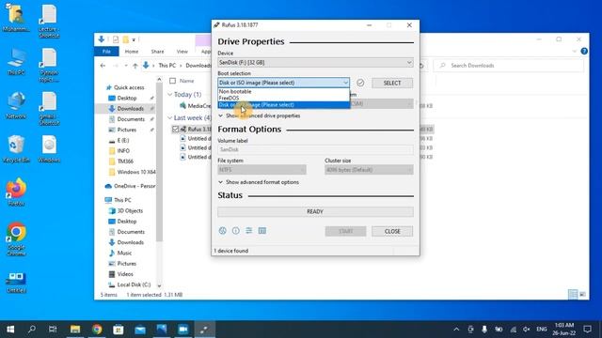Image resolution: width=602 pixels, height=338 pixels.
Task: Click the SELECT button in Rufus
Action: 392,83
